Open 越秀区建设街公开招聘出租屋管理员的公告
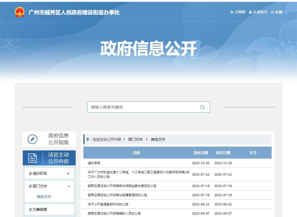This screenshot has height=217, width=297. 117,195
